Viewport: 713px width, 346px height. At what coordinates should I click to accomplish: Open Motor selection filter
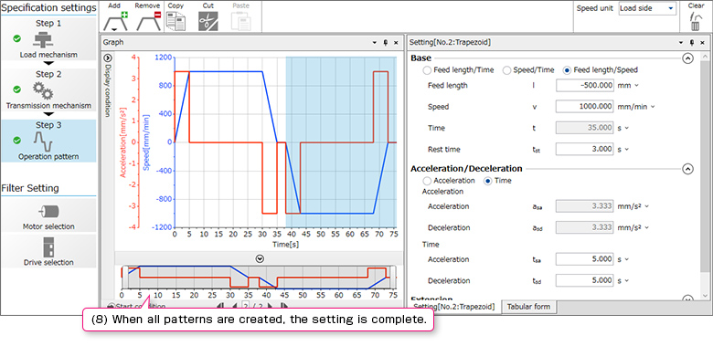(48, 215)
